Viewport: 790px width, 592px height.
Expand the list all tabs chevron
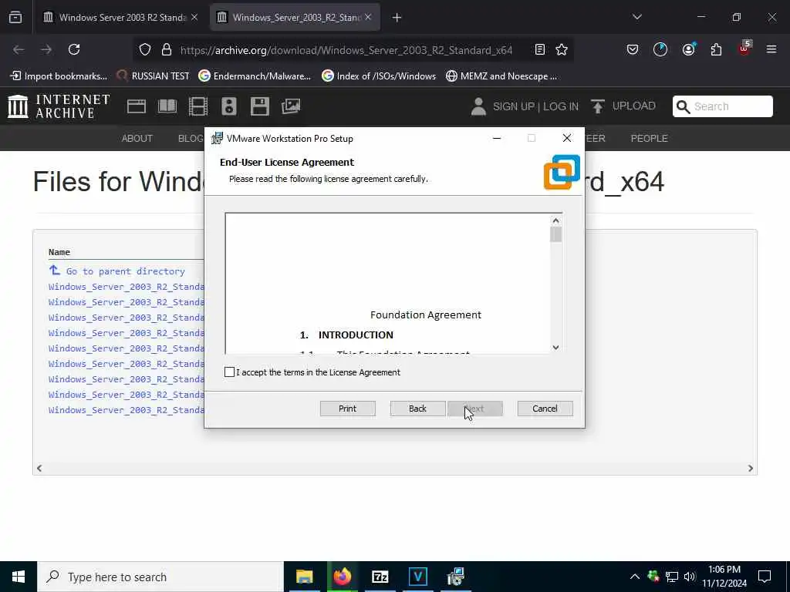[x=636, y=17]
